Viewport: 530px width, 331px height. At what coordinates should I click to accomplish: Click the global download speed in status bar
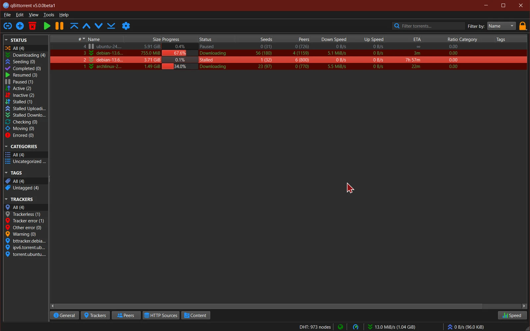point(391,327)
